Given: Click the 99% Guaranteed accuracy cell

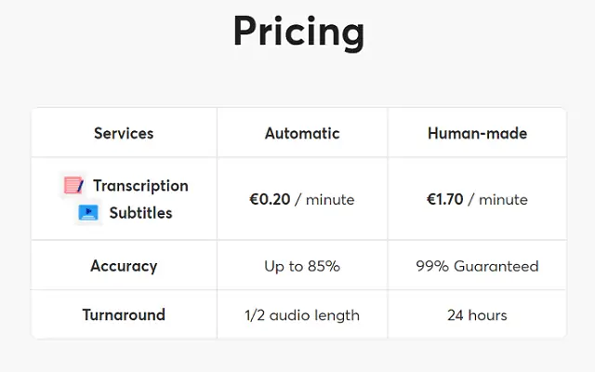Looking at the screenshot, I should [x=477, y=266].
